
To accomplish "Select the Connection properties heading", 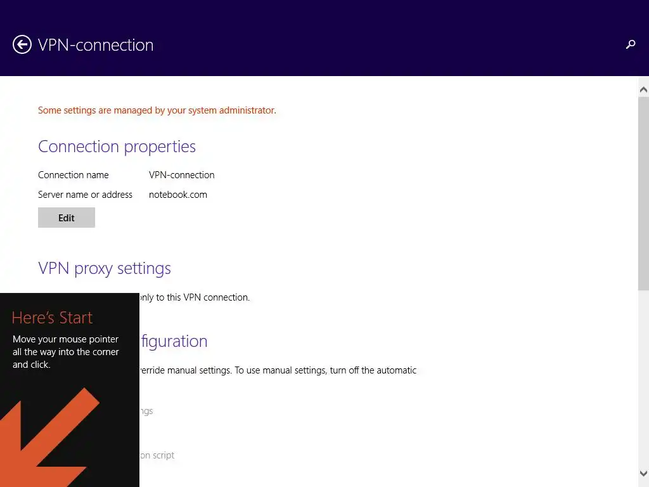I will tap(117, 146).
